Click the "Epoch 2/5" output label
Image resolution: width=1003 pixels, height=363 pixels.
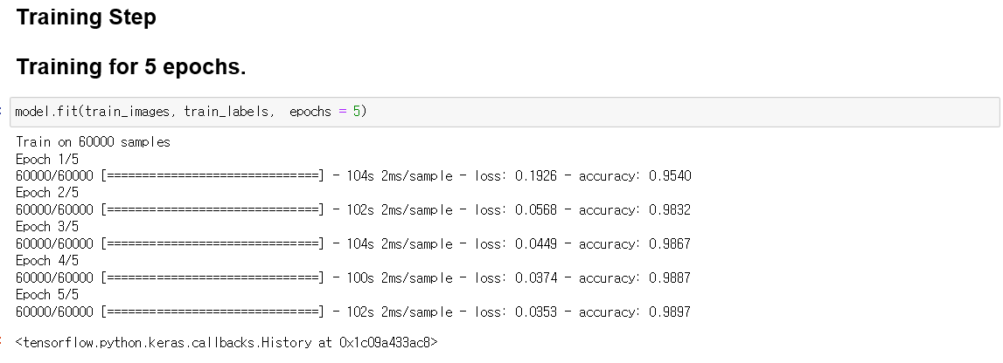tap(47, 193)
